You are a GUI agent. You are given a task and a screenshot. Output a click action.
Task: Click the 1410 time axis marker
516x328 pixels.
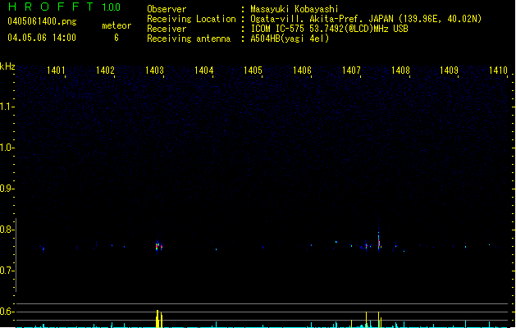tap(498, 71)
